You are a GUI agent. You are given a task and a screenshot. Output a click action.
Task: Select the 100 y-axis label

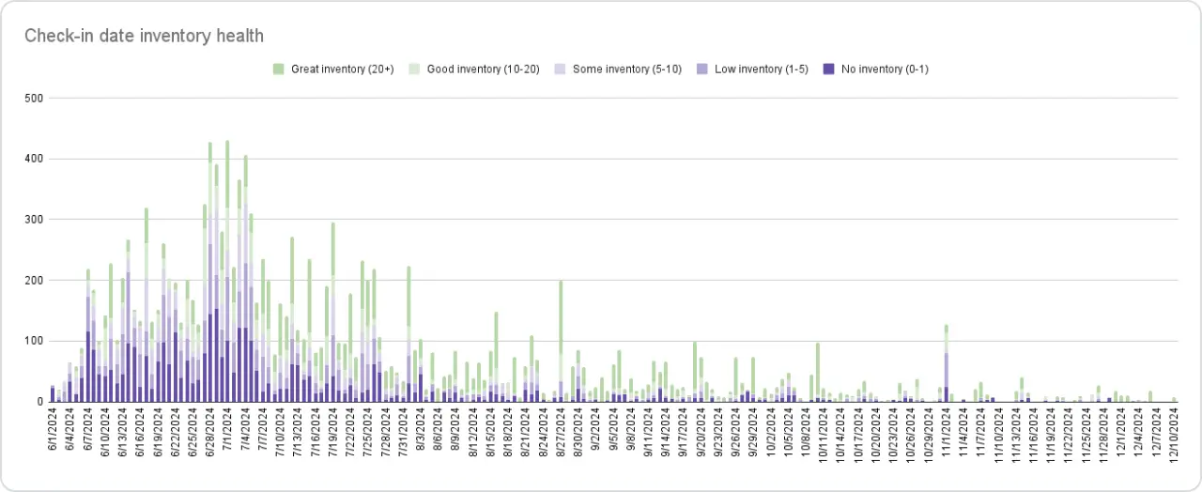point(33,341)
